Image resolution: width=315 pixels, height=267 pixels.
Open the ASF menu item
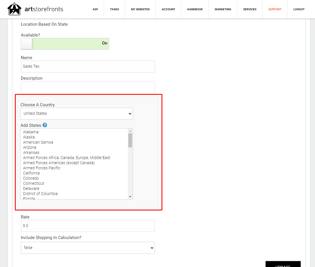tap(95, 9)
